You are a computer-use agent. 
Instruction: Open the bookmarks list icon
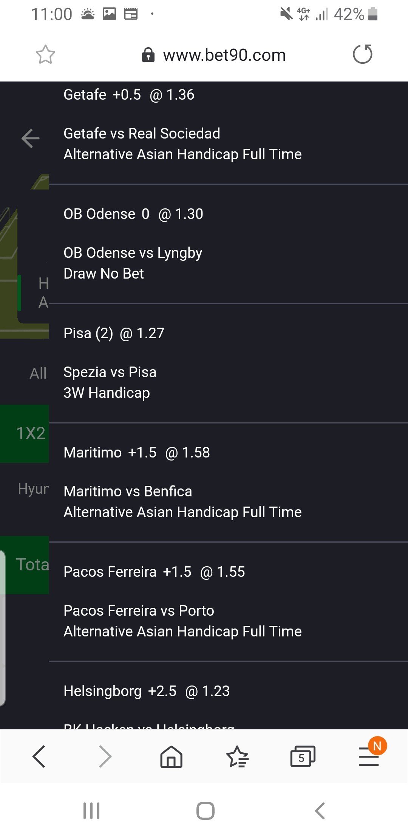[x=237, y=756]
